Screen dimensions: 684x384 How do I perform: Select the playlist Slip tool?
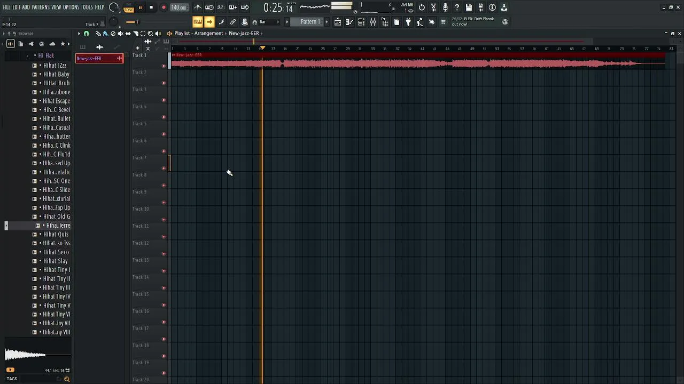(128, 34)
